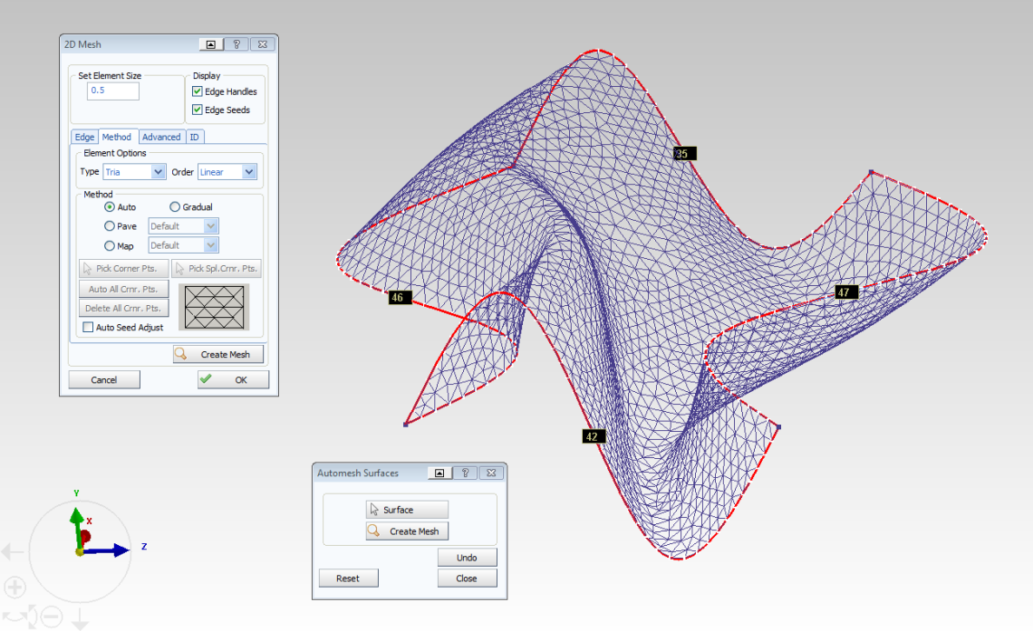The height and width of the screenshot is (631, 1033).
Task: Close the Automesh Surfaces dialog with X
Action: pyautogui.click(x=491, y=473)
